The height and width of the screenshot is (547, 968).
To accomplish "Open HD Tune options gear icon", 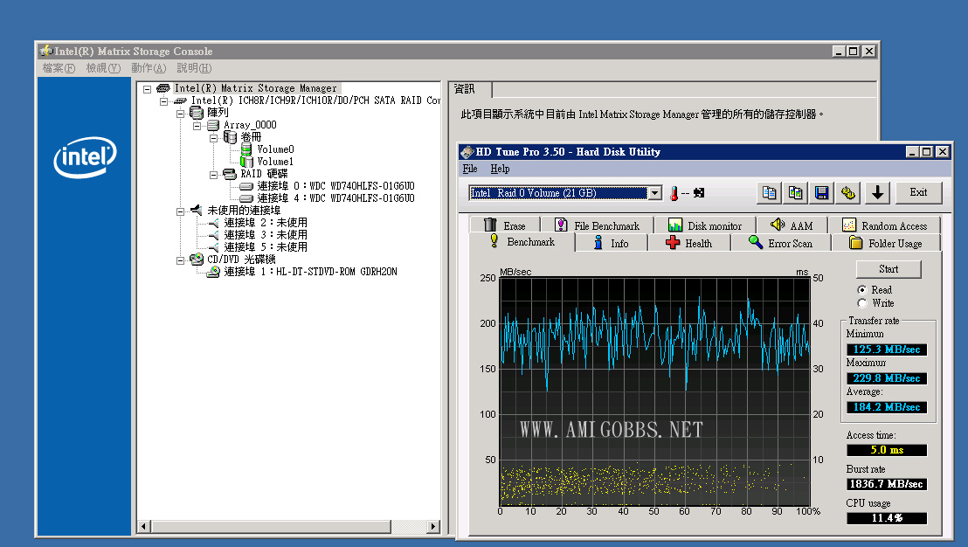I will 847,192.
